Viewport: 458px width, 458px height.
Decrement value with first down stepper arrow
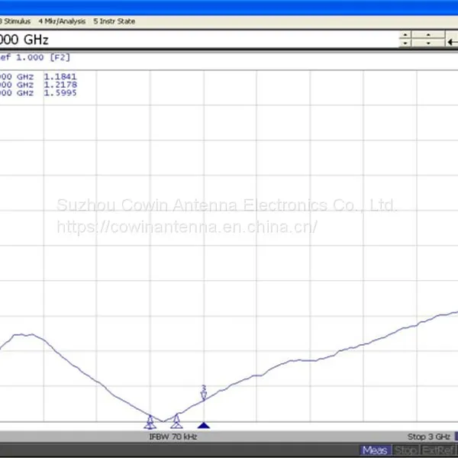[405, 43]
